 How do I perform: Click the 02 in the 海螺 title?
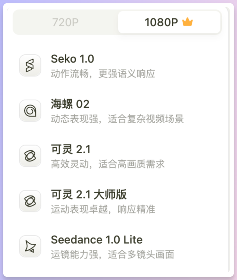(82, 104)
